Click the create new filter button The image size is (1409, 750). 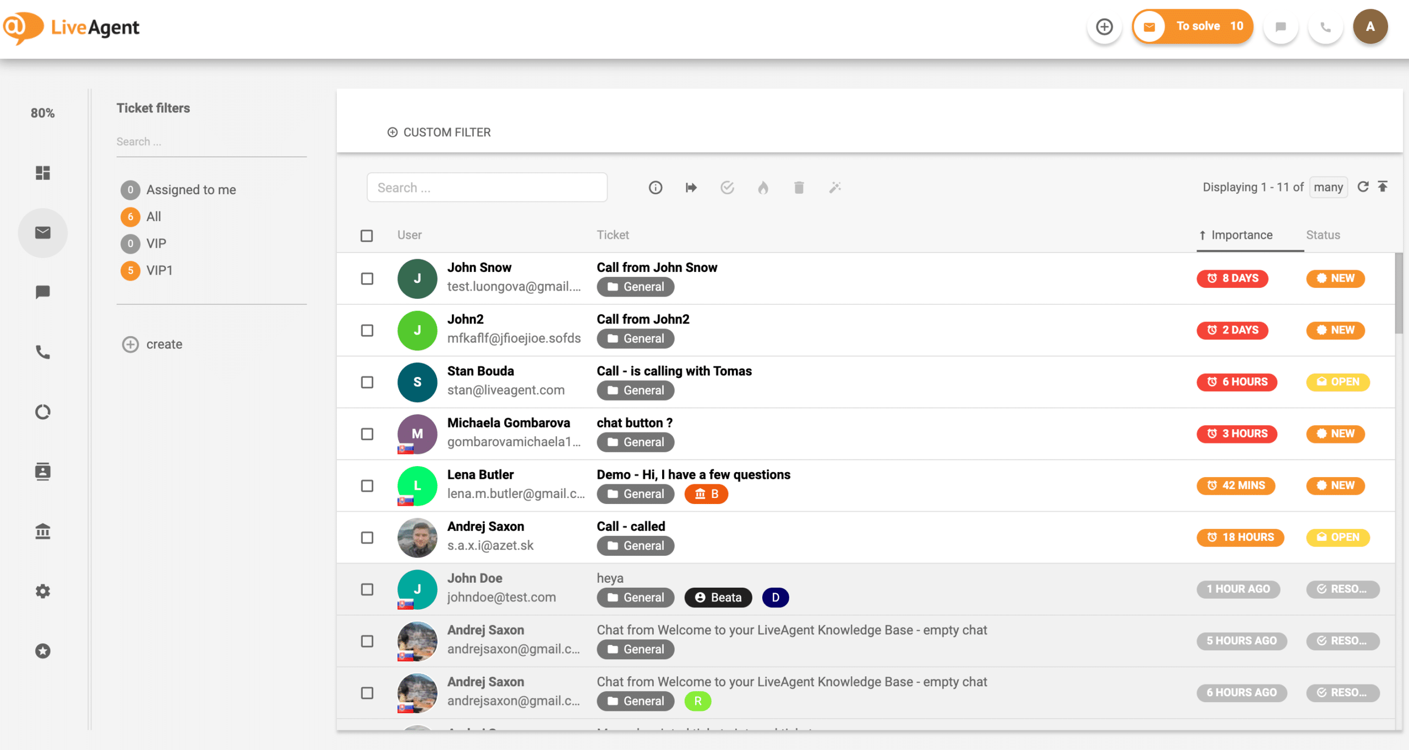pos(153,344)
